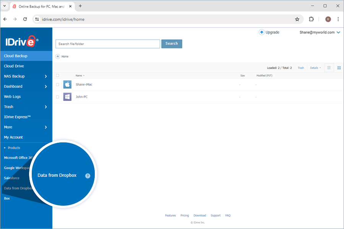Click the Search button
Screen dimensions: 344x229
click(x=172, y=44)
